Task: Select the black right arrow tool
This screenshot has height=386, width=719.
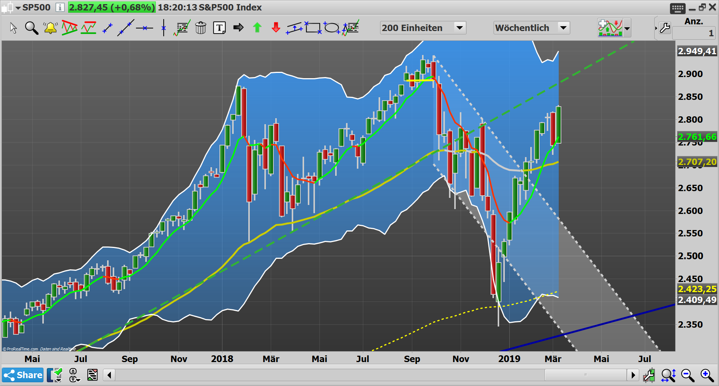Action: pyautogui.click(x=238, y=27)
